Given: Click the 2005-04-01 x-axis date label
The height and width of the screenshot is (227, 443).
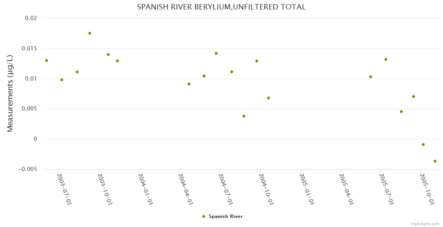Looking at the screenshot, I should 346,189.
